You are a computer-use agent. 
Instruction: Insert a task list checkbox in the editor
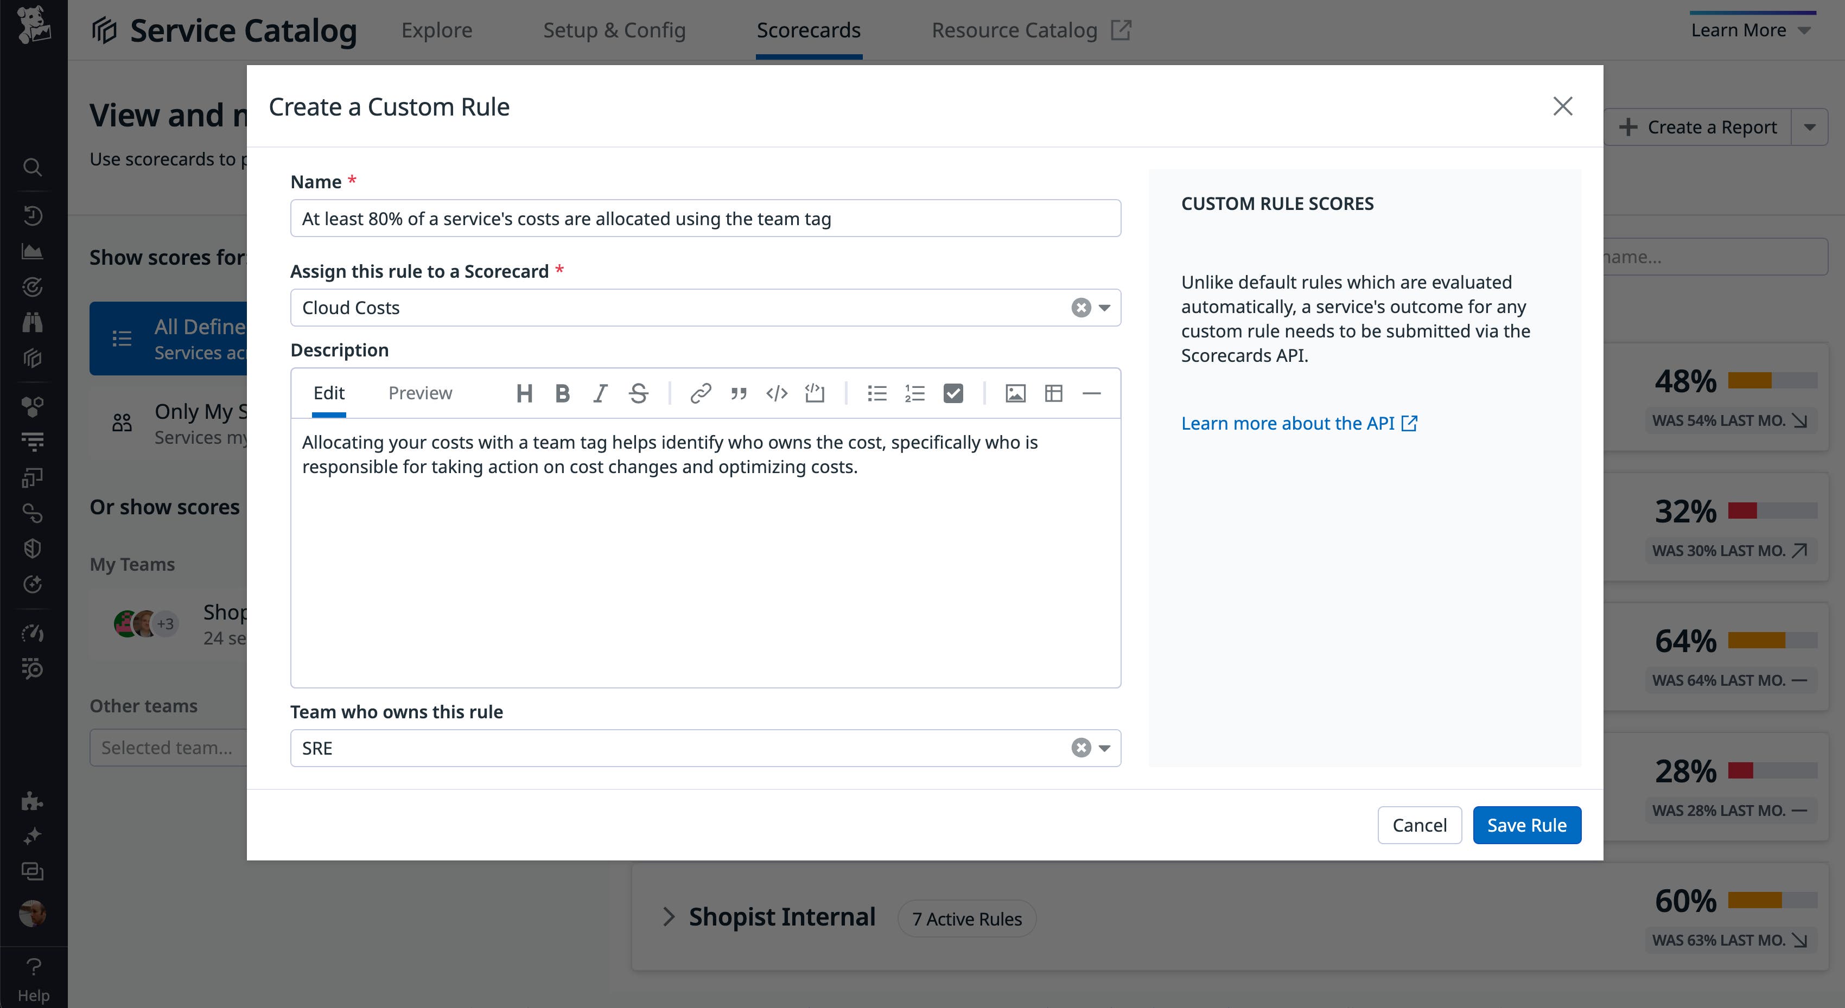953,393
